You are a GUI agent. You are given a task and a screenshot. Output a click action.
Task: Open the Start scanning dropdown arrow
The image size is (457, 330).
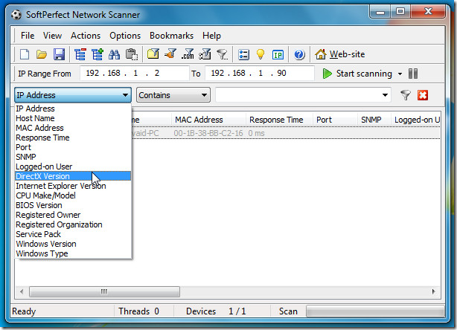tap(400, 74)
